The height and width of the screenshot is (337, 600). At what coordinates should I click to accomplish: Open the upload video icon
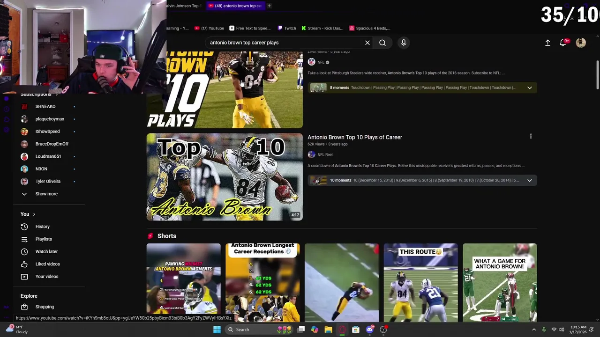[547, 43]
